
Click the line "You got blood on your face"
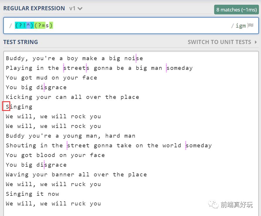click(55, 155)
